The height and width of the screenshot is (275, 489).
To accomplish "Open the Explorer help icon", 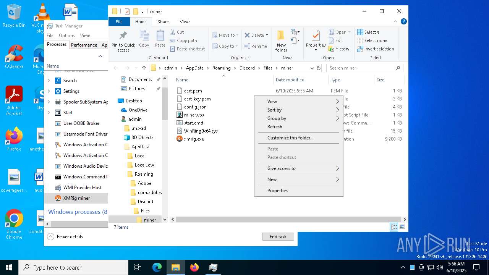I will (x=404, y=22).
